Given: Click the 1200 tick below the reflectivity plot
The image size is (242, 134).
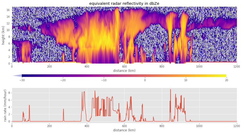Looking at the screenshot, I should [237, 66].
